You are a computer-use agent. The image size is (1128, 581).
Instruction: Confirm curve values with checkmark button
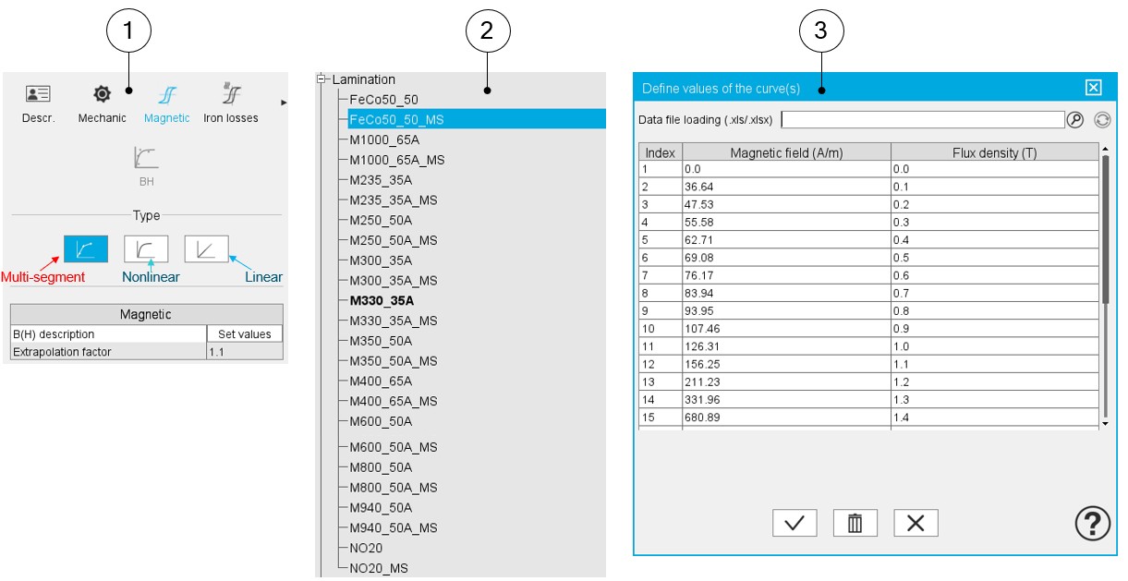(794, 523)
